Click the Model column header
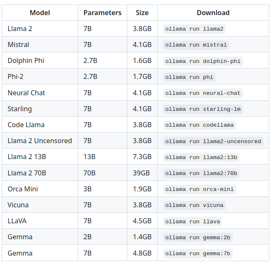 click(40, 13)
